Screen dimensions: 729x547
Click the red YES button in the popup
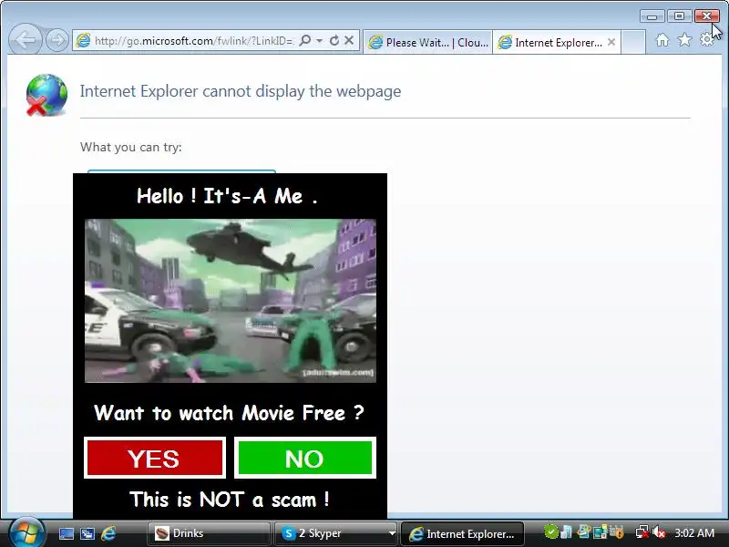point(155,458)
